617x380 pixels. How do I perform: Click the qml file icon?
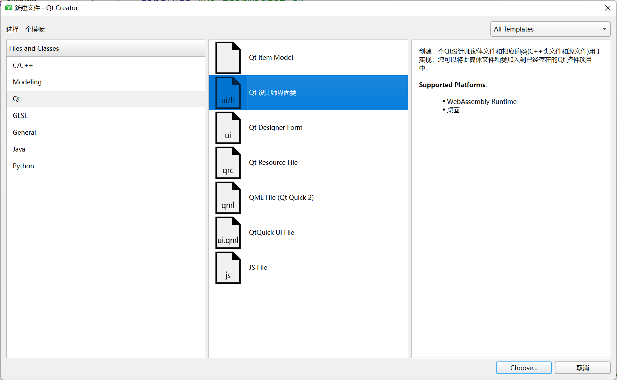coord(228,198)
